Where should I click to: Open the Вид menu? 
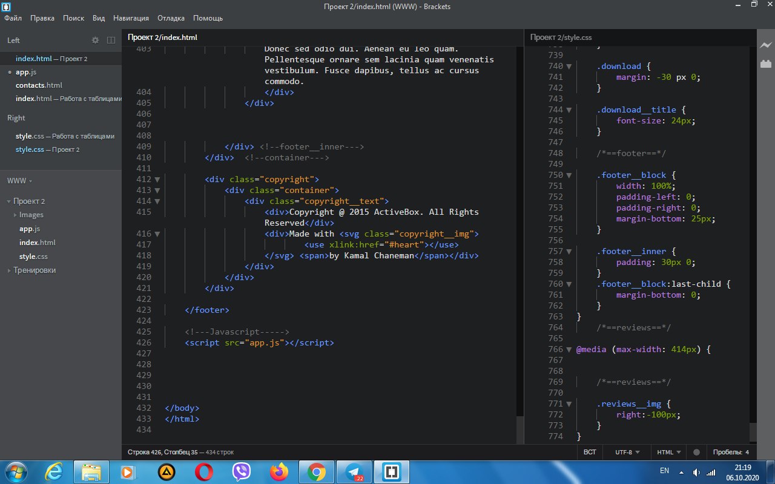click(x=99, y=18)
